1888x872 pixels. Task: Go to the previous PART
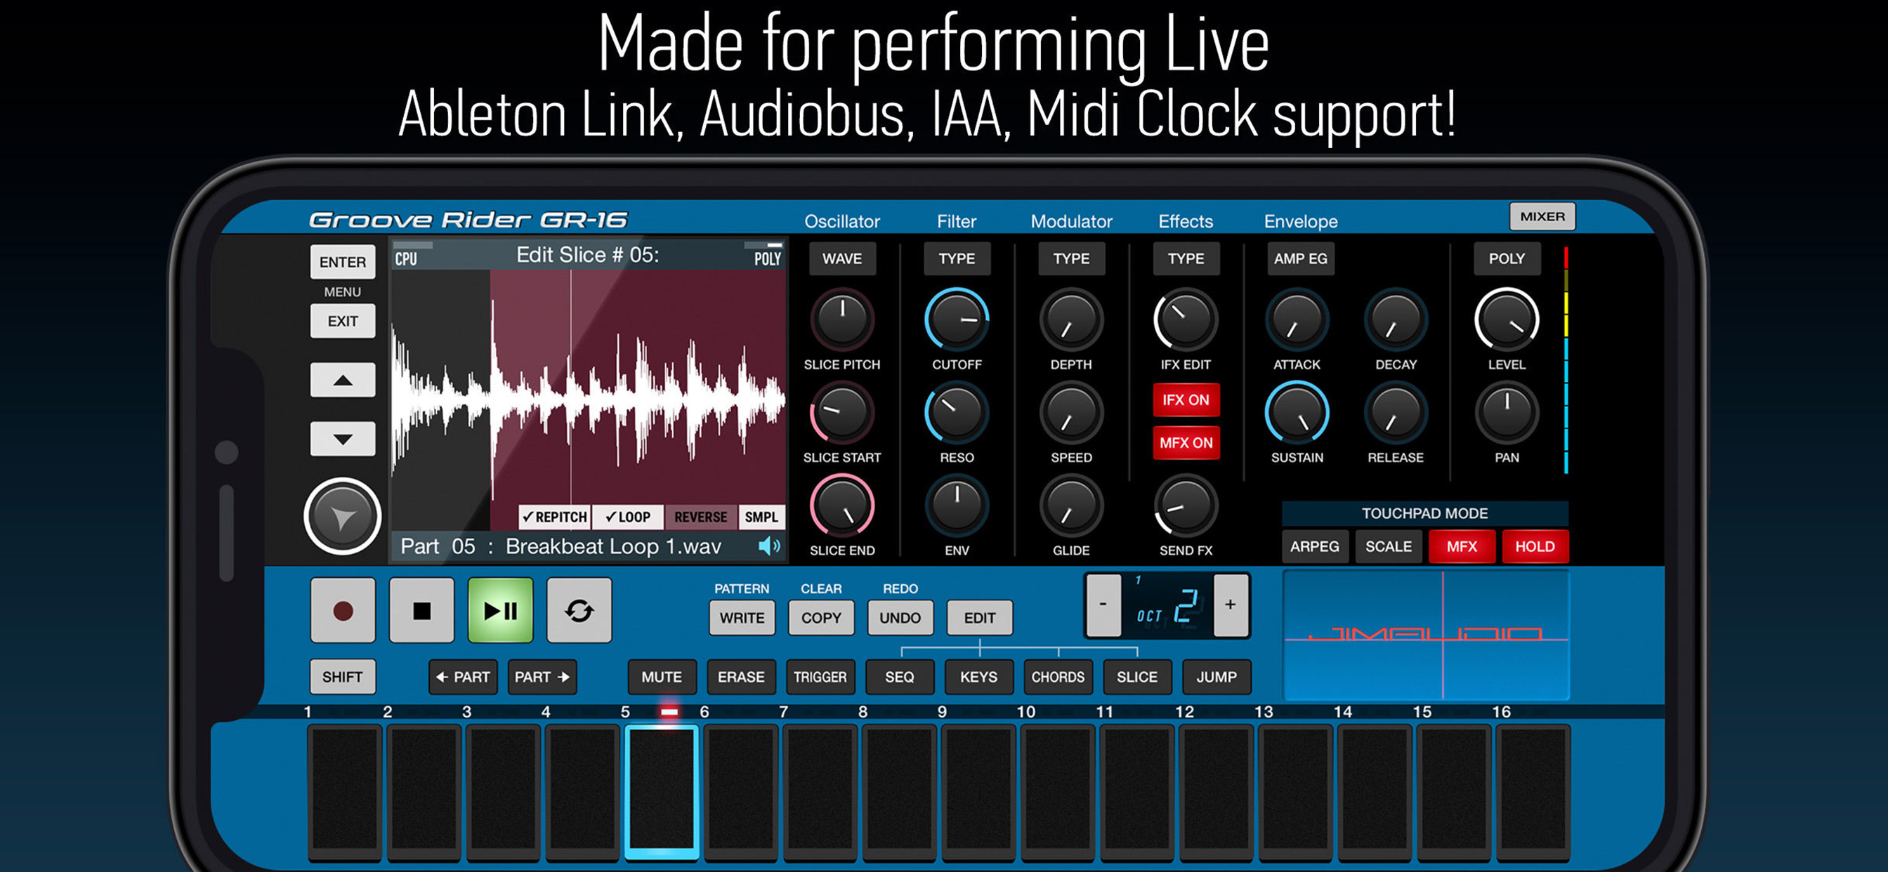click(463, 677)
